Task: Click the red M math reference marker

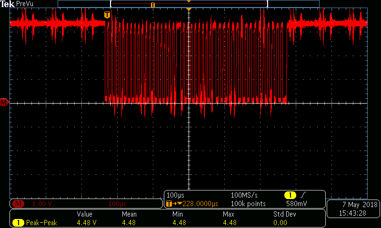Action: 4,103
